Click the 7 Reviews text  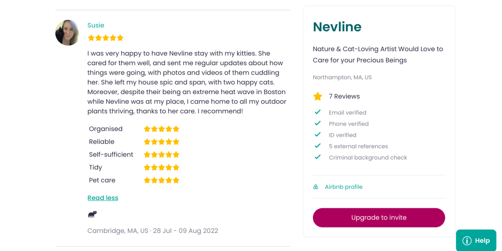coord(344,97)
